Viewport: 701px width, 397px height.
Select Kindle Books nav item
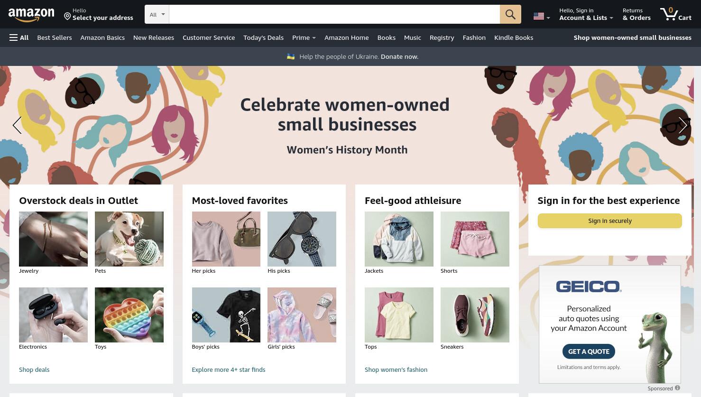click(x=514, y=37)
